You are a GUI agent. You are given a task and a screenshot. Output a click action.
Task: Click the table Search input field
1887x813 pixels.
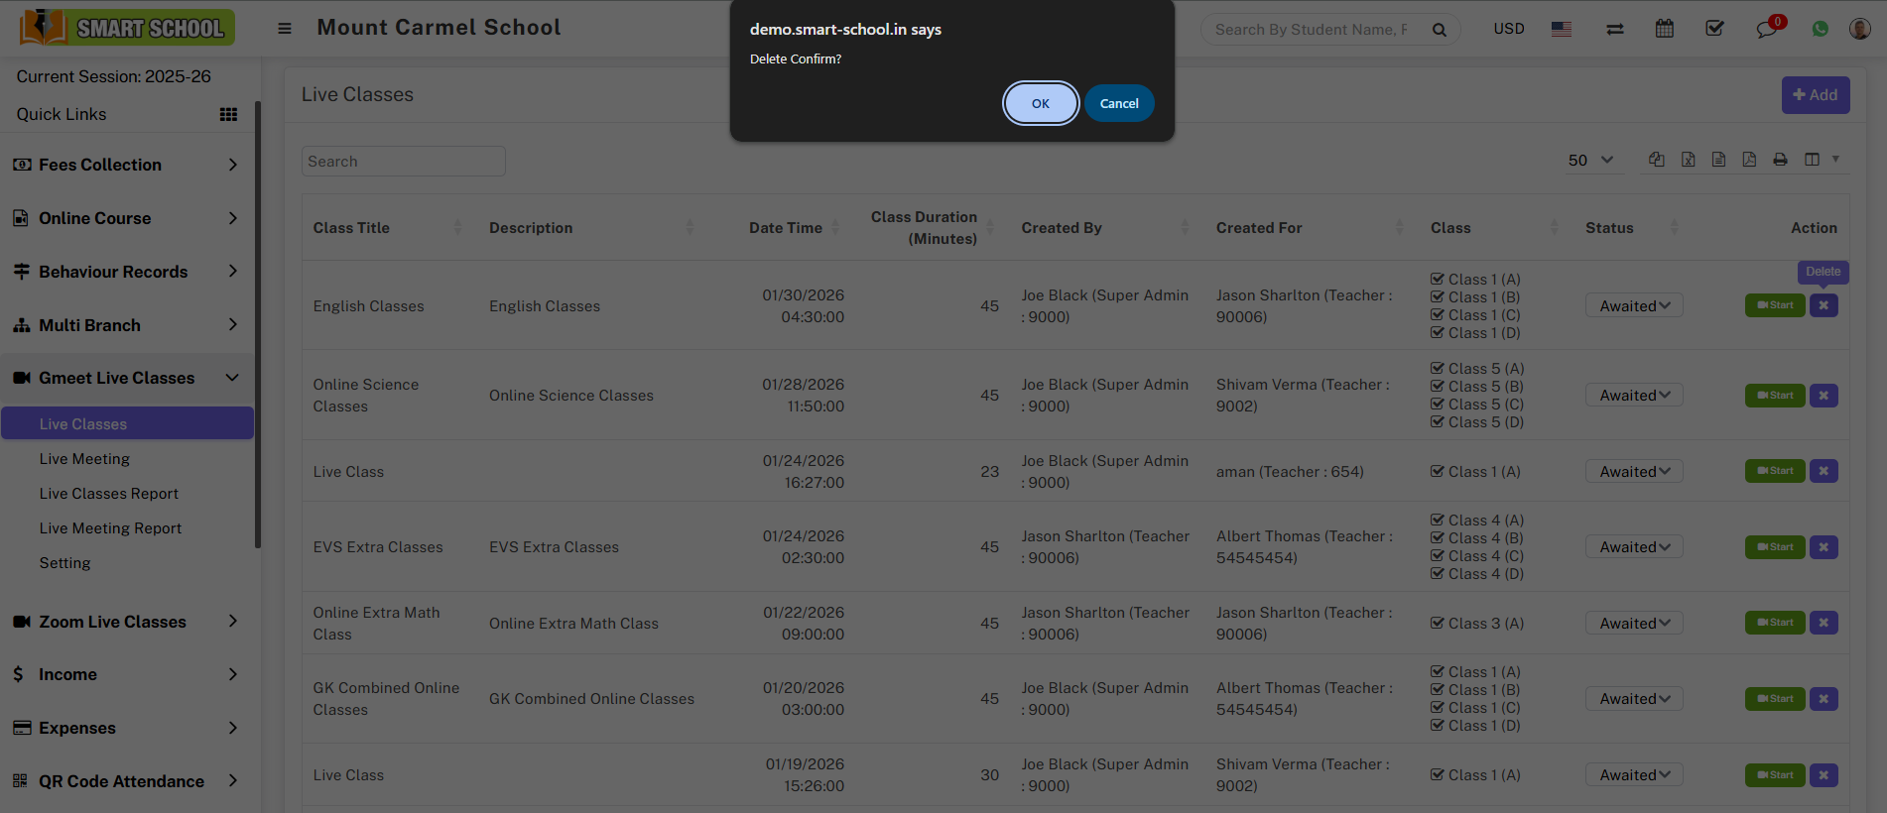403,162
